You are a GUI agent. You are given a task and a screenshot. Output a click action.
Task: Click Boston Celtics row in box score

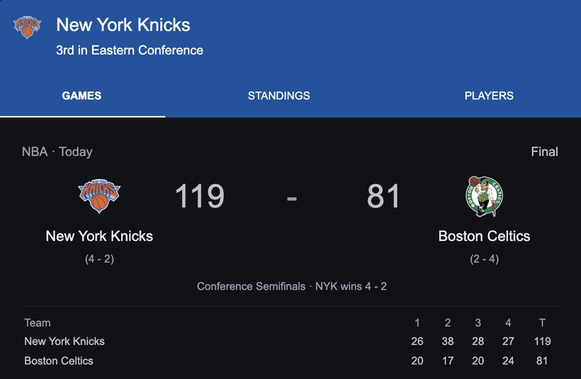[59, 361]
